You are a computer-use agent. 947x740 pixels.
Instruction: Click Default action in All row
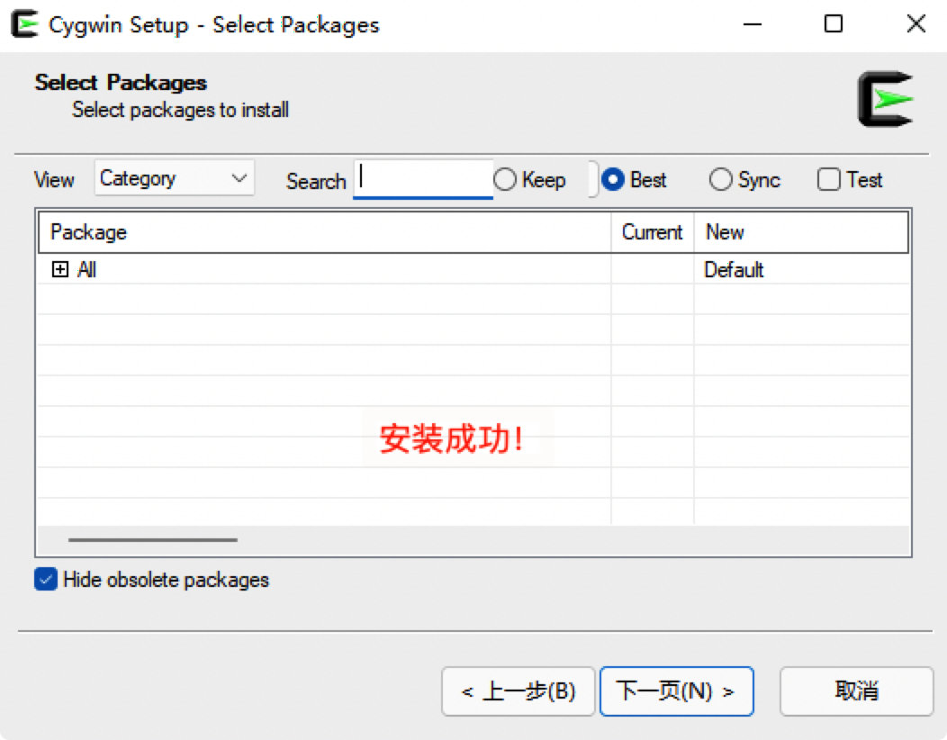pyautogui.click(x=734, y=270)
